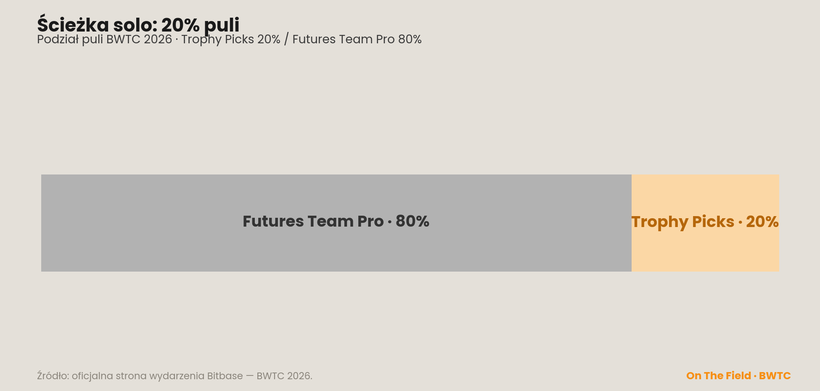This screenshot has width=820, height=391.
Task: Click the word "Ścieżka" in the title
Action: point(73,25)
